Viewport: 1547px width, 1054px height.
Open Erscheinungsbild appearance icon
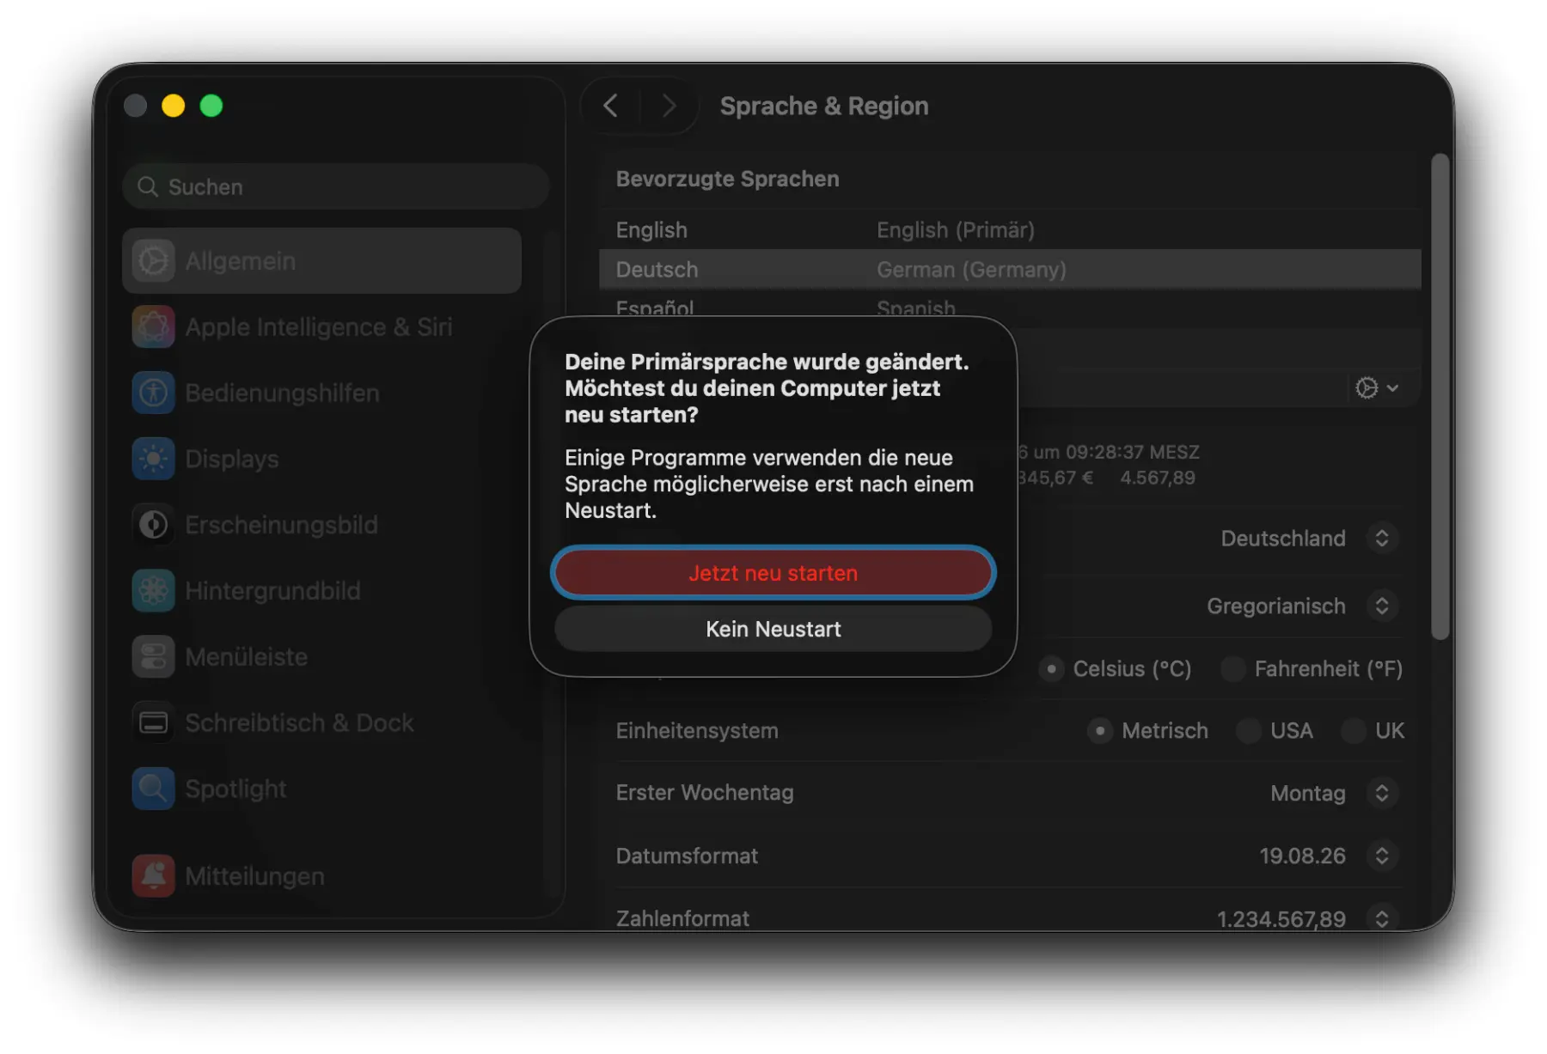coord(154,525)
